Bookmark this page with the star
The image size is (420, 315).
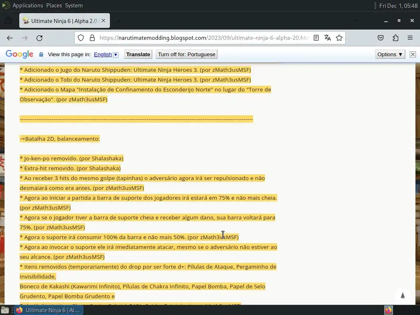(339, 38)
